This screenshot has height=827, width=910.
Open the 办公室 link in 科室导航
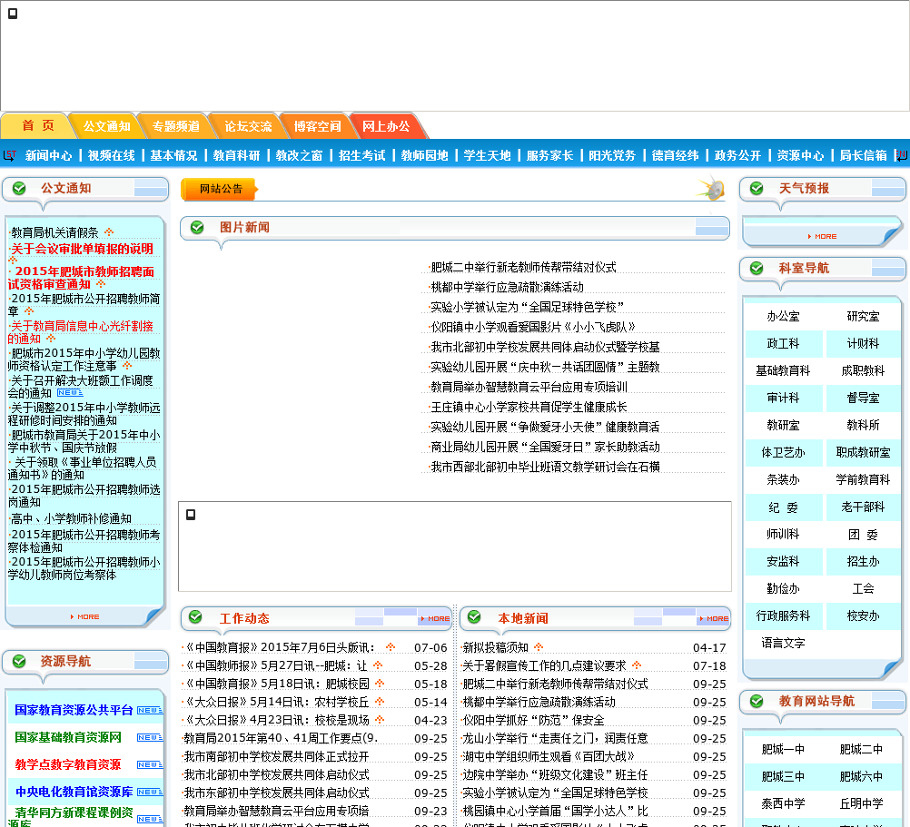[783, 317]
